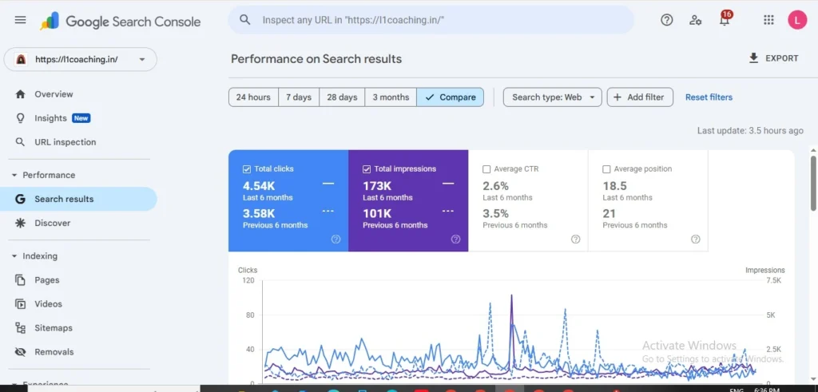The image size is (818, 392).
Task: Open Pages under Indexing
Action: (x=78, y=280)
